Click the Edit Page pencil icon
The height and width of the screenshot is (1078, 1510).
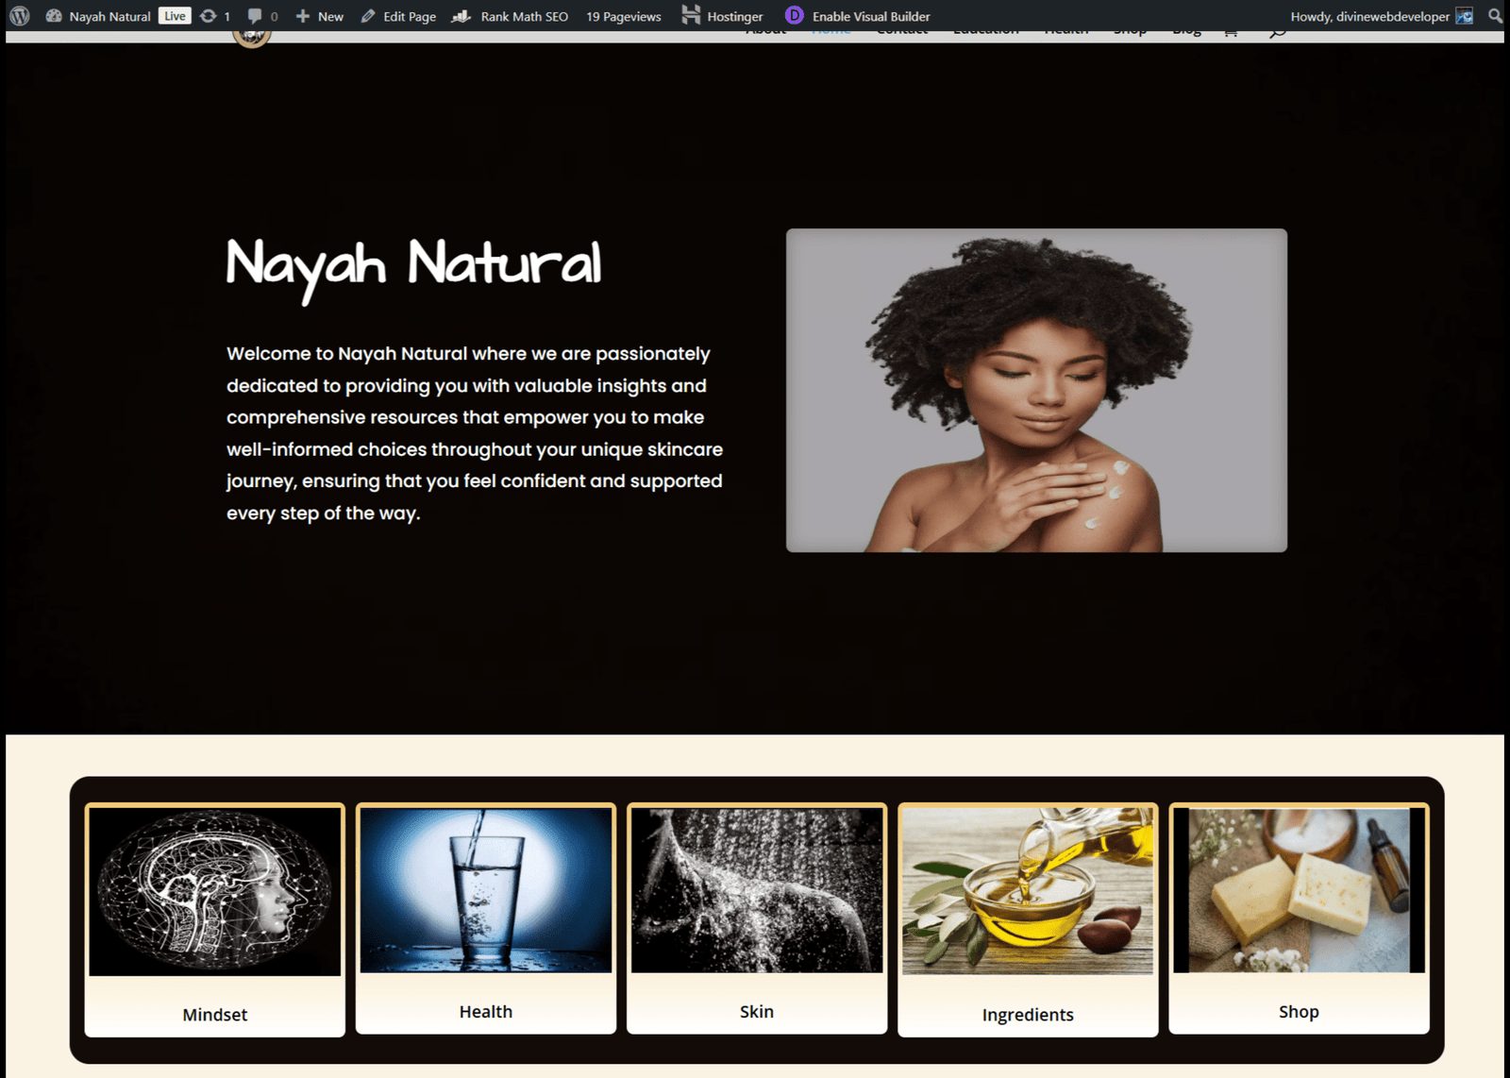pos(368,16)
